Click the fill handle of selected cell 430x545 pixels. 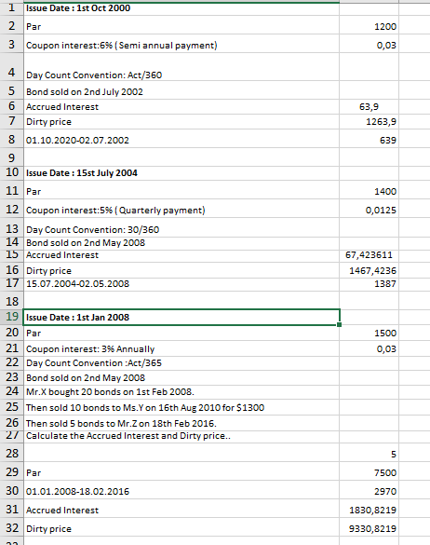(340, 324)
